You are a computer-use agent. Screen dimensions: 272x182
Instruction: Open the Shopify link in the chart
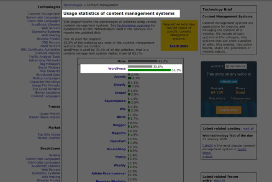point(120,85)
